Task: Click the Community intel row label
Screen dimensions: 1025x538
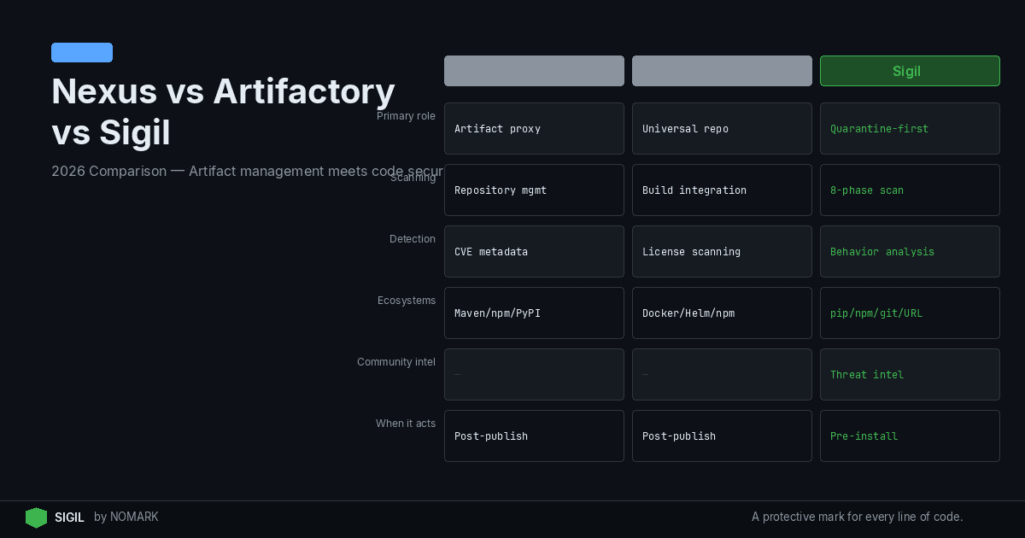Action: click(395, 362)
